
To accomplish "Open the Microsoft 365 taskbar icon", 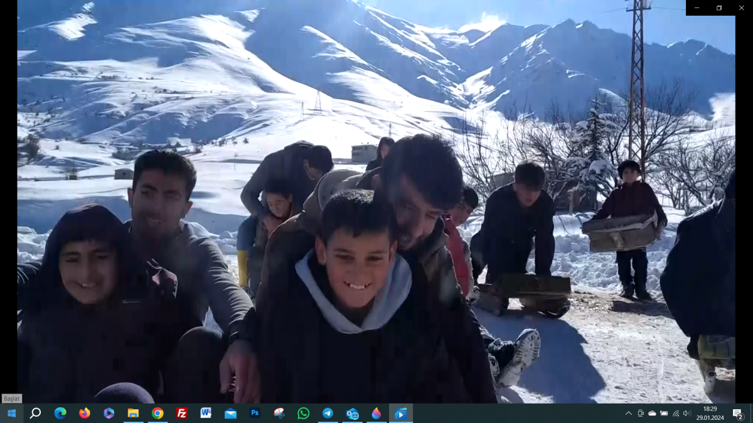I will pos(109,413).
